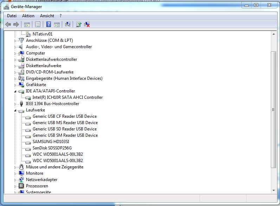
Task: Click the IEEE 1394 FireWire icon
Action: click(21, 104)
